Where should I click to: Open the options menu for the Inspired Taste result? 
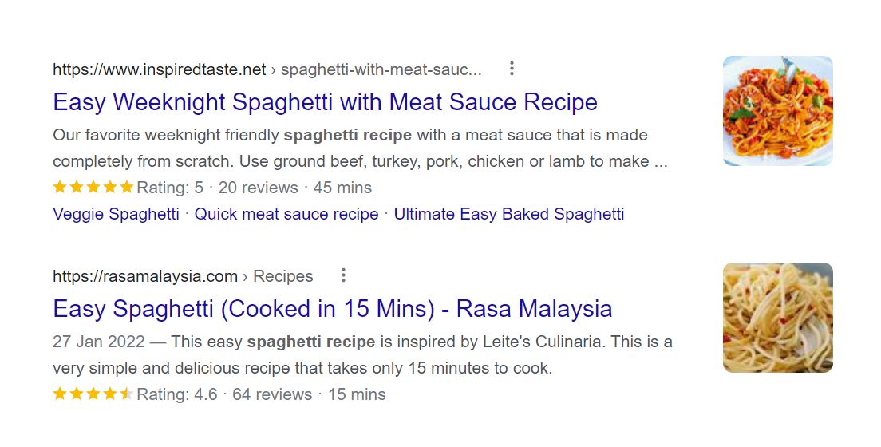(x=512, y=69)
